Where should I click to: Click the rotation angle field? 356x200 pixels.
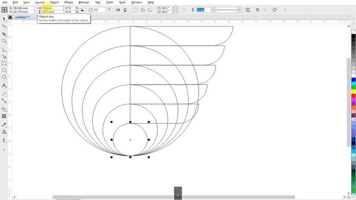pyautogui.click(x=99, y=10)
